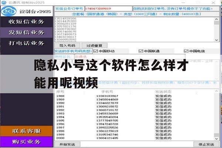Click inside the phone number list box

[x=134, y=30]
